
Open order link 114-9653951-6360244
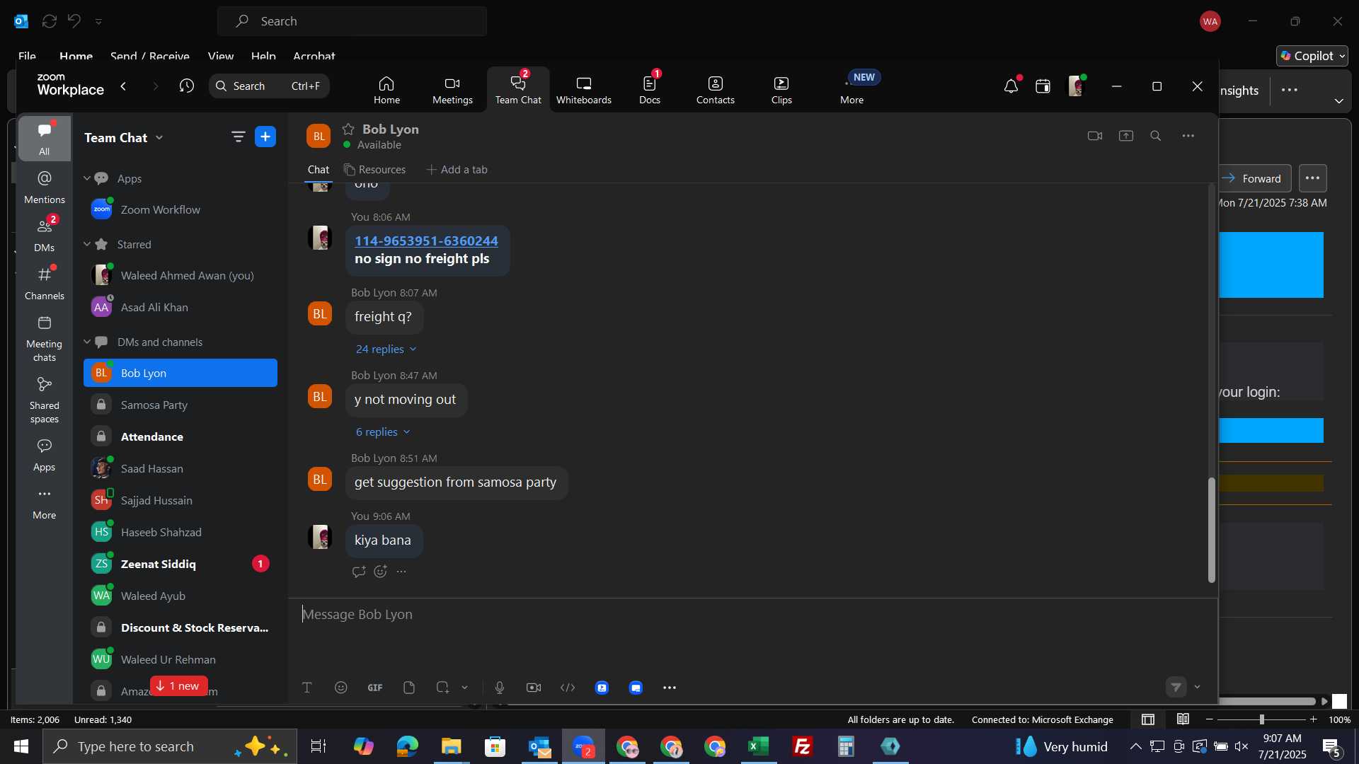tap(426, 241)
